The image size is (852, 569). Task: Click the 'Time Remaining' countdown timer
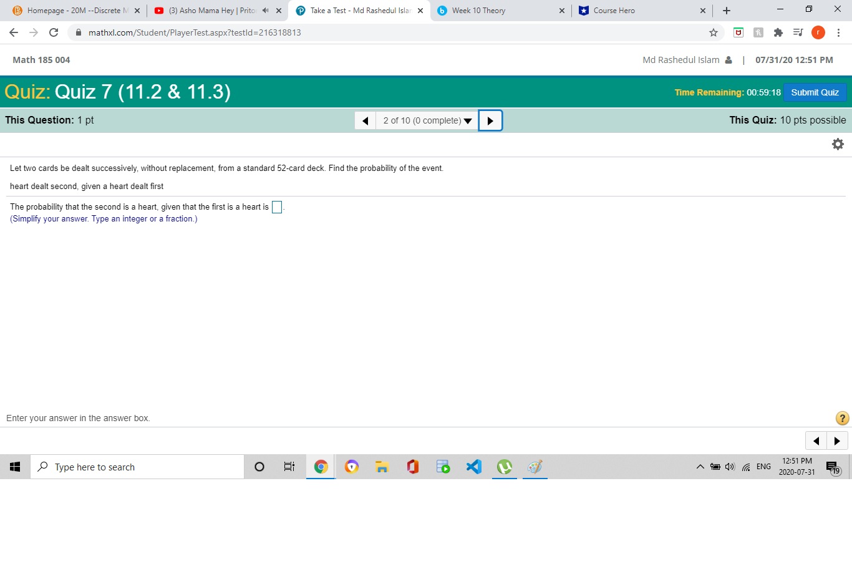pyautogui.click(x=727, y=92)
